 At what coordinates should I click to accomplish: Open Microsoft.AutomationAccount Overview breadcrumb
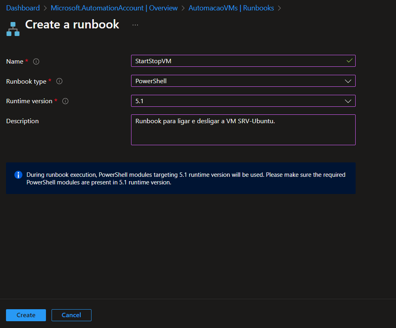pos(114,8)
